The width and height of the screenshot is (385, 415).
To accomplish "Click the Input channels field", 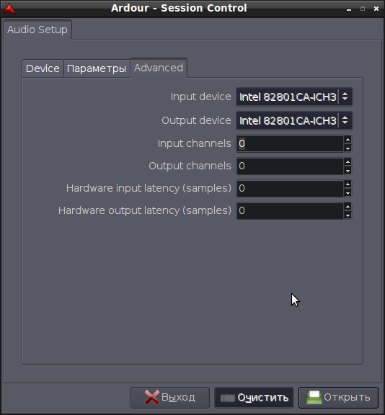I will (x=290, y=143).
